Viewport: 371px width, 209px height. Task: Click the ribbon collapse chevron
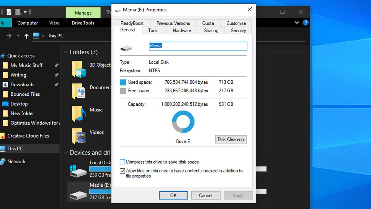[x=296, y=22]
